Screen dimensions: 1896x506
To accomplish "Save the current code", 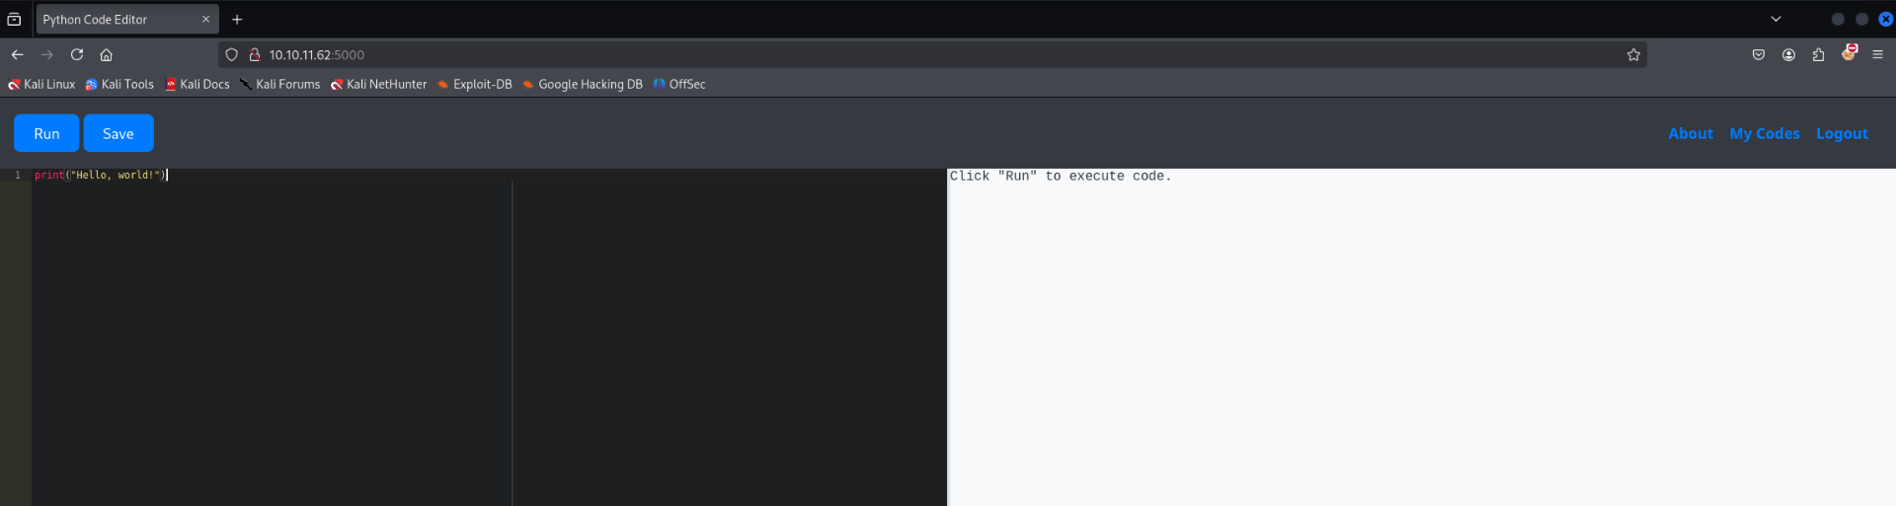I will click(118, 133).
